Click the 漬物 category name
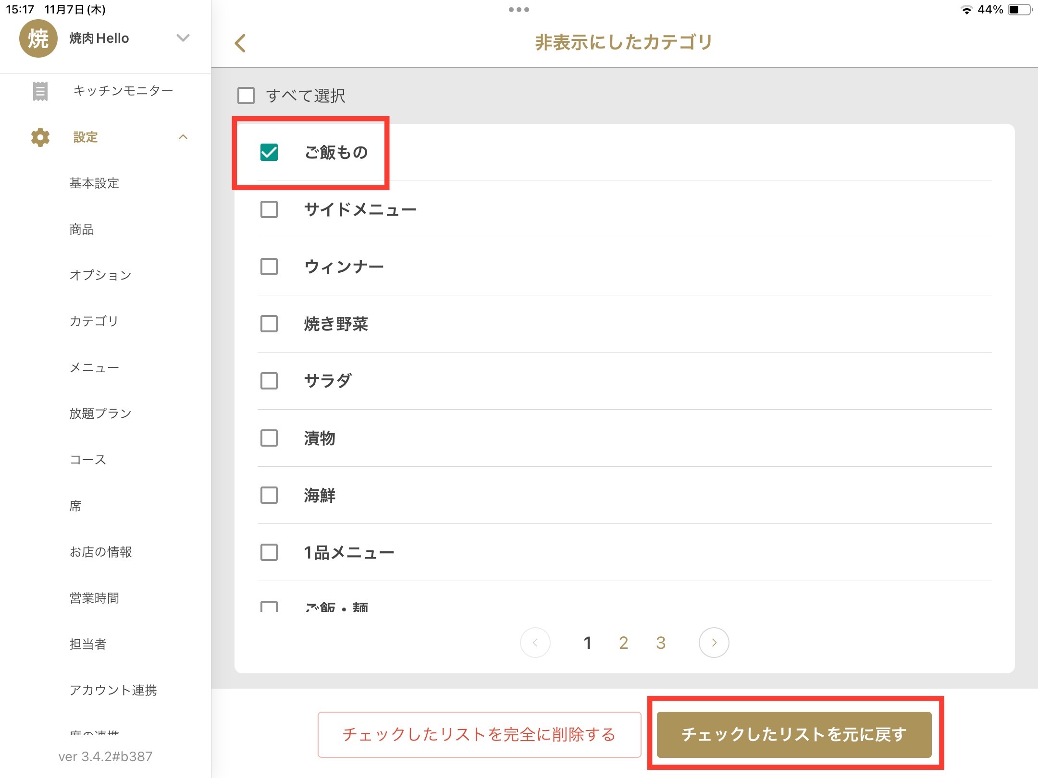Image resolution: width=1038 pixels, height=778 pixels. pyautogui.click(x=320, y=438)
